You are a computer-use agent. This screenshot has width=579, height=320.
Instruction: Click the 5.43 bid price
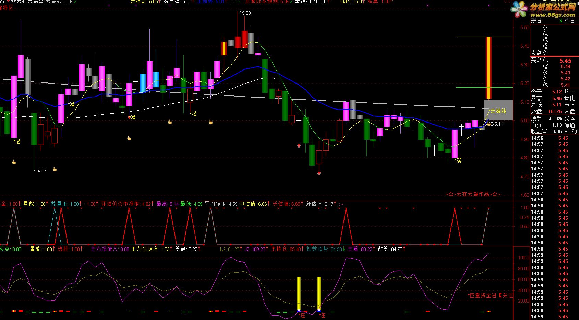click(x=566, y=73)
